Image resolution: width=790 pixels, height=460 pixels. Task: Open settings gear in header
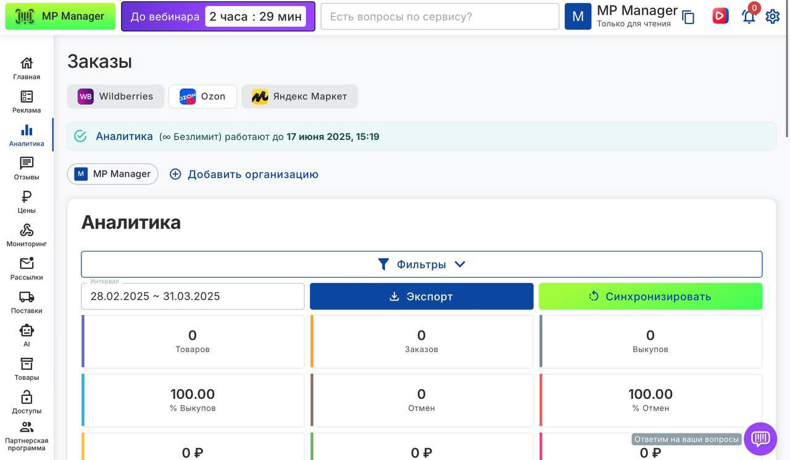(x=773, y=17)
